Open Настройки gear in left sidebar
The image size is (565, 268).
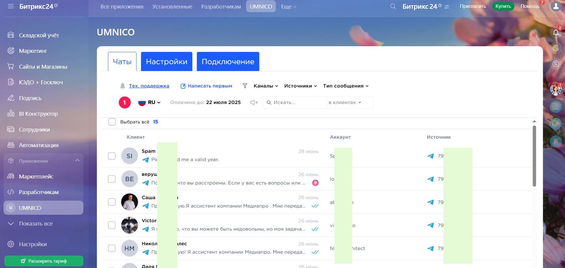11,244
